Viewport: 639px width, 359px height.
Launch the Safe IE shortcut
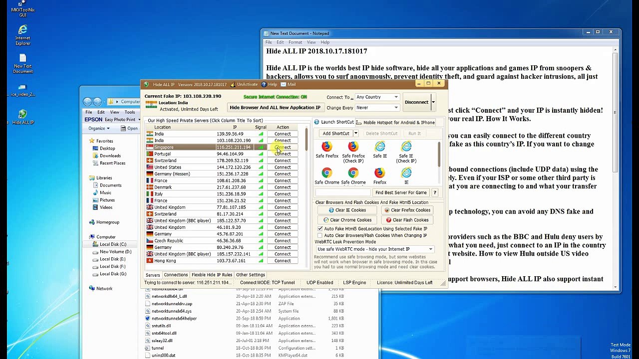click(380, 150)
